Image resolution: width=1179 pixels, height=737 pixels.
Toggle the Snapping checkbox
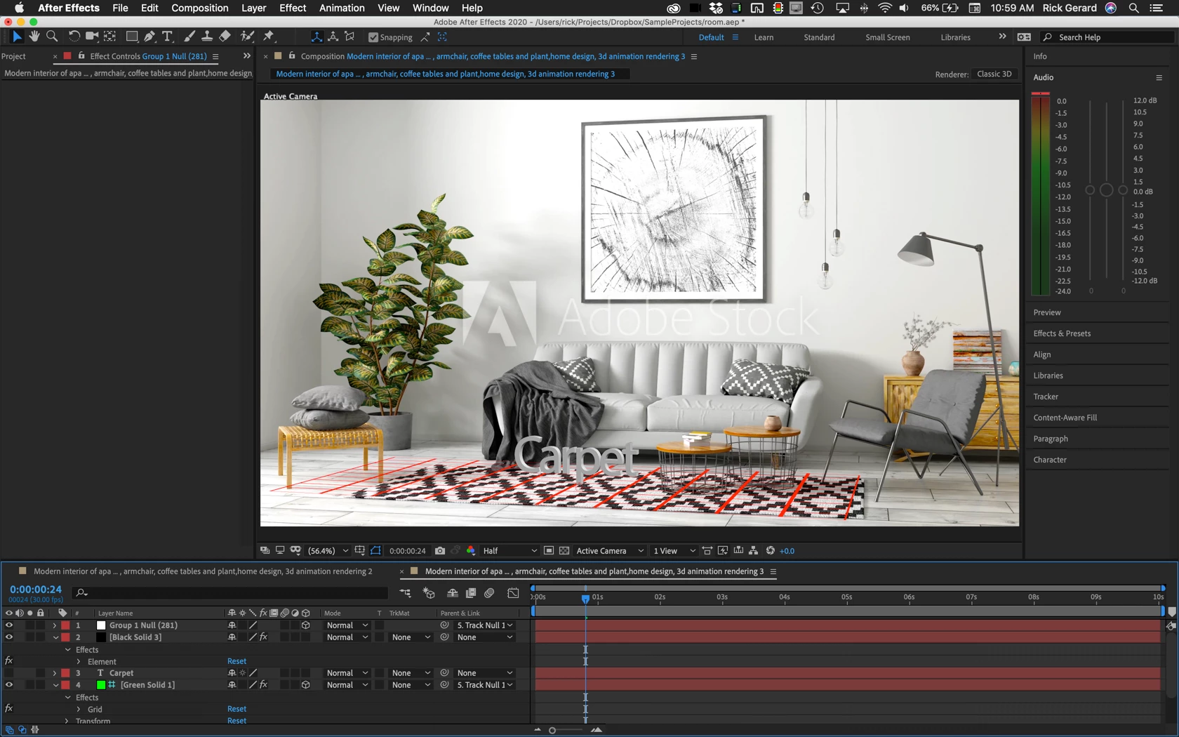coord(373,37)
